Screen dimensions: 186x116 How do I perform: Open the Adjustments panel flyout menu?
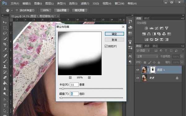183,19
